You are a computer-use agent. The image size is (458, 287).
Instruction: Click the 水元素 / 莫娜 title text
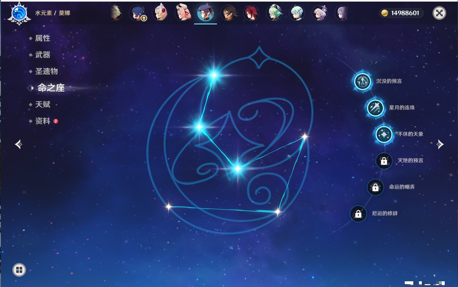(53, 13)
